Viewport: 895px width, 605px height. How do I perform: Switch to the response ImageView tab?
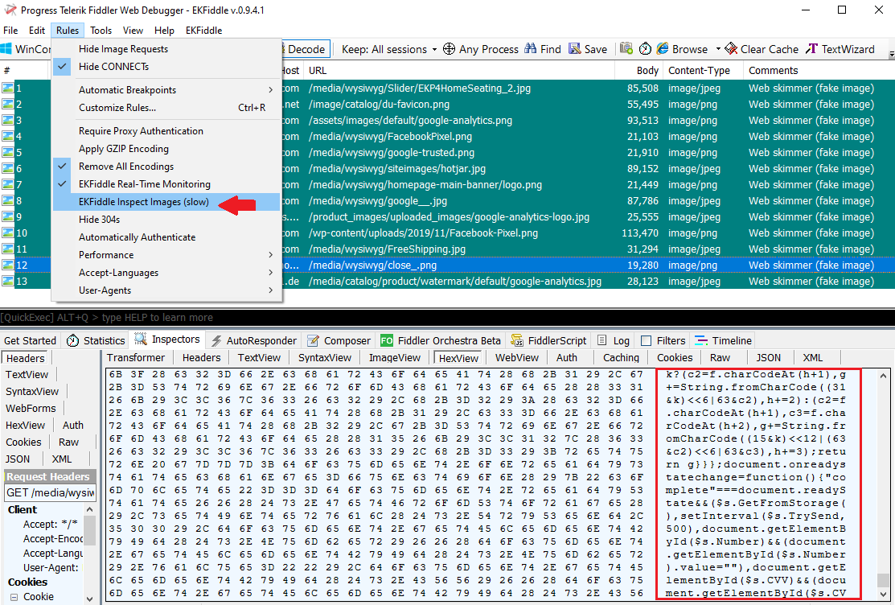coord(394,358)
